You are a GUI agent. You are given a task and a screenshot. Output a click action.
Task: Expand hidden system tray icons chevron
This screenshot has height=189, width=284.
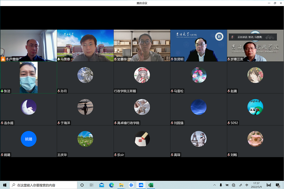tap(215, 185)
